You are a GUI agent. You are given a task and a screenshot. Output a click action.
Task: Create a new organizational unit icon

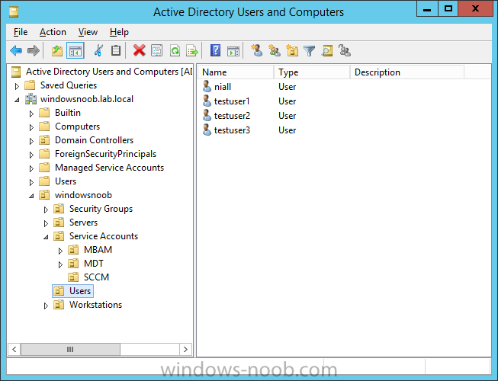point(292,51)
